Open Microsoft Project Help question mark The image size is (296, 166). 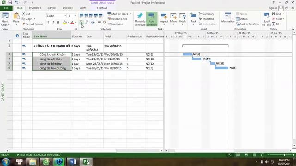(x=274, y=3)
